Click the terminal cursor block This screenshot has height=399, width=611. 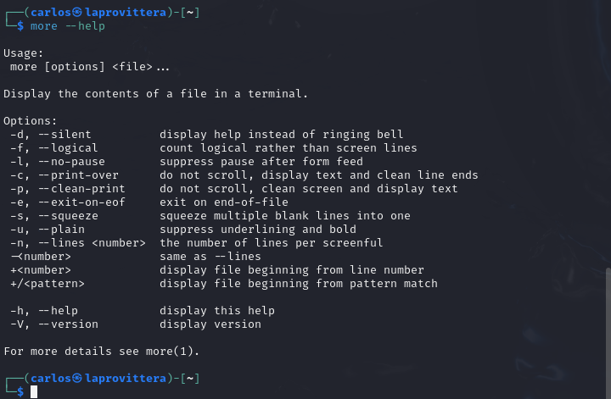pos(34,391)
